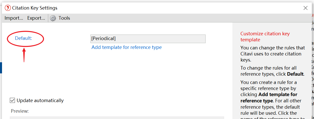Uncheck the Update automatically checkbox
This screenshot has height=119, width=314.
12,100
